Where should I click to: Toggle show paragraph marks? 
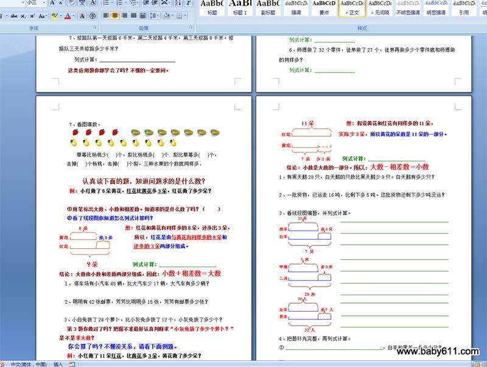(x=188, y=3)
